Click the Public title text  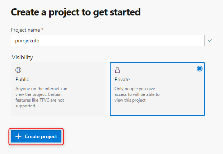coord(22,79)
